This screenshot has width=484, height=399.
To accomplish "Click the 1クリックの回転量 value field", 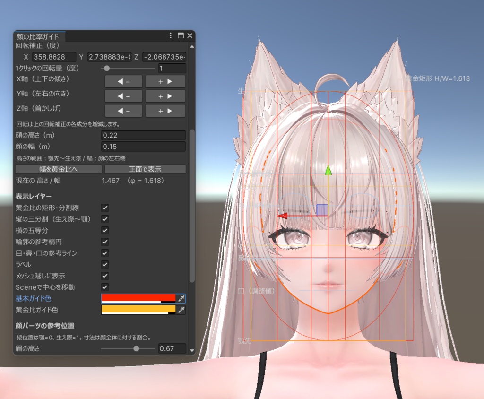I will click(172, 68).
